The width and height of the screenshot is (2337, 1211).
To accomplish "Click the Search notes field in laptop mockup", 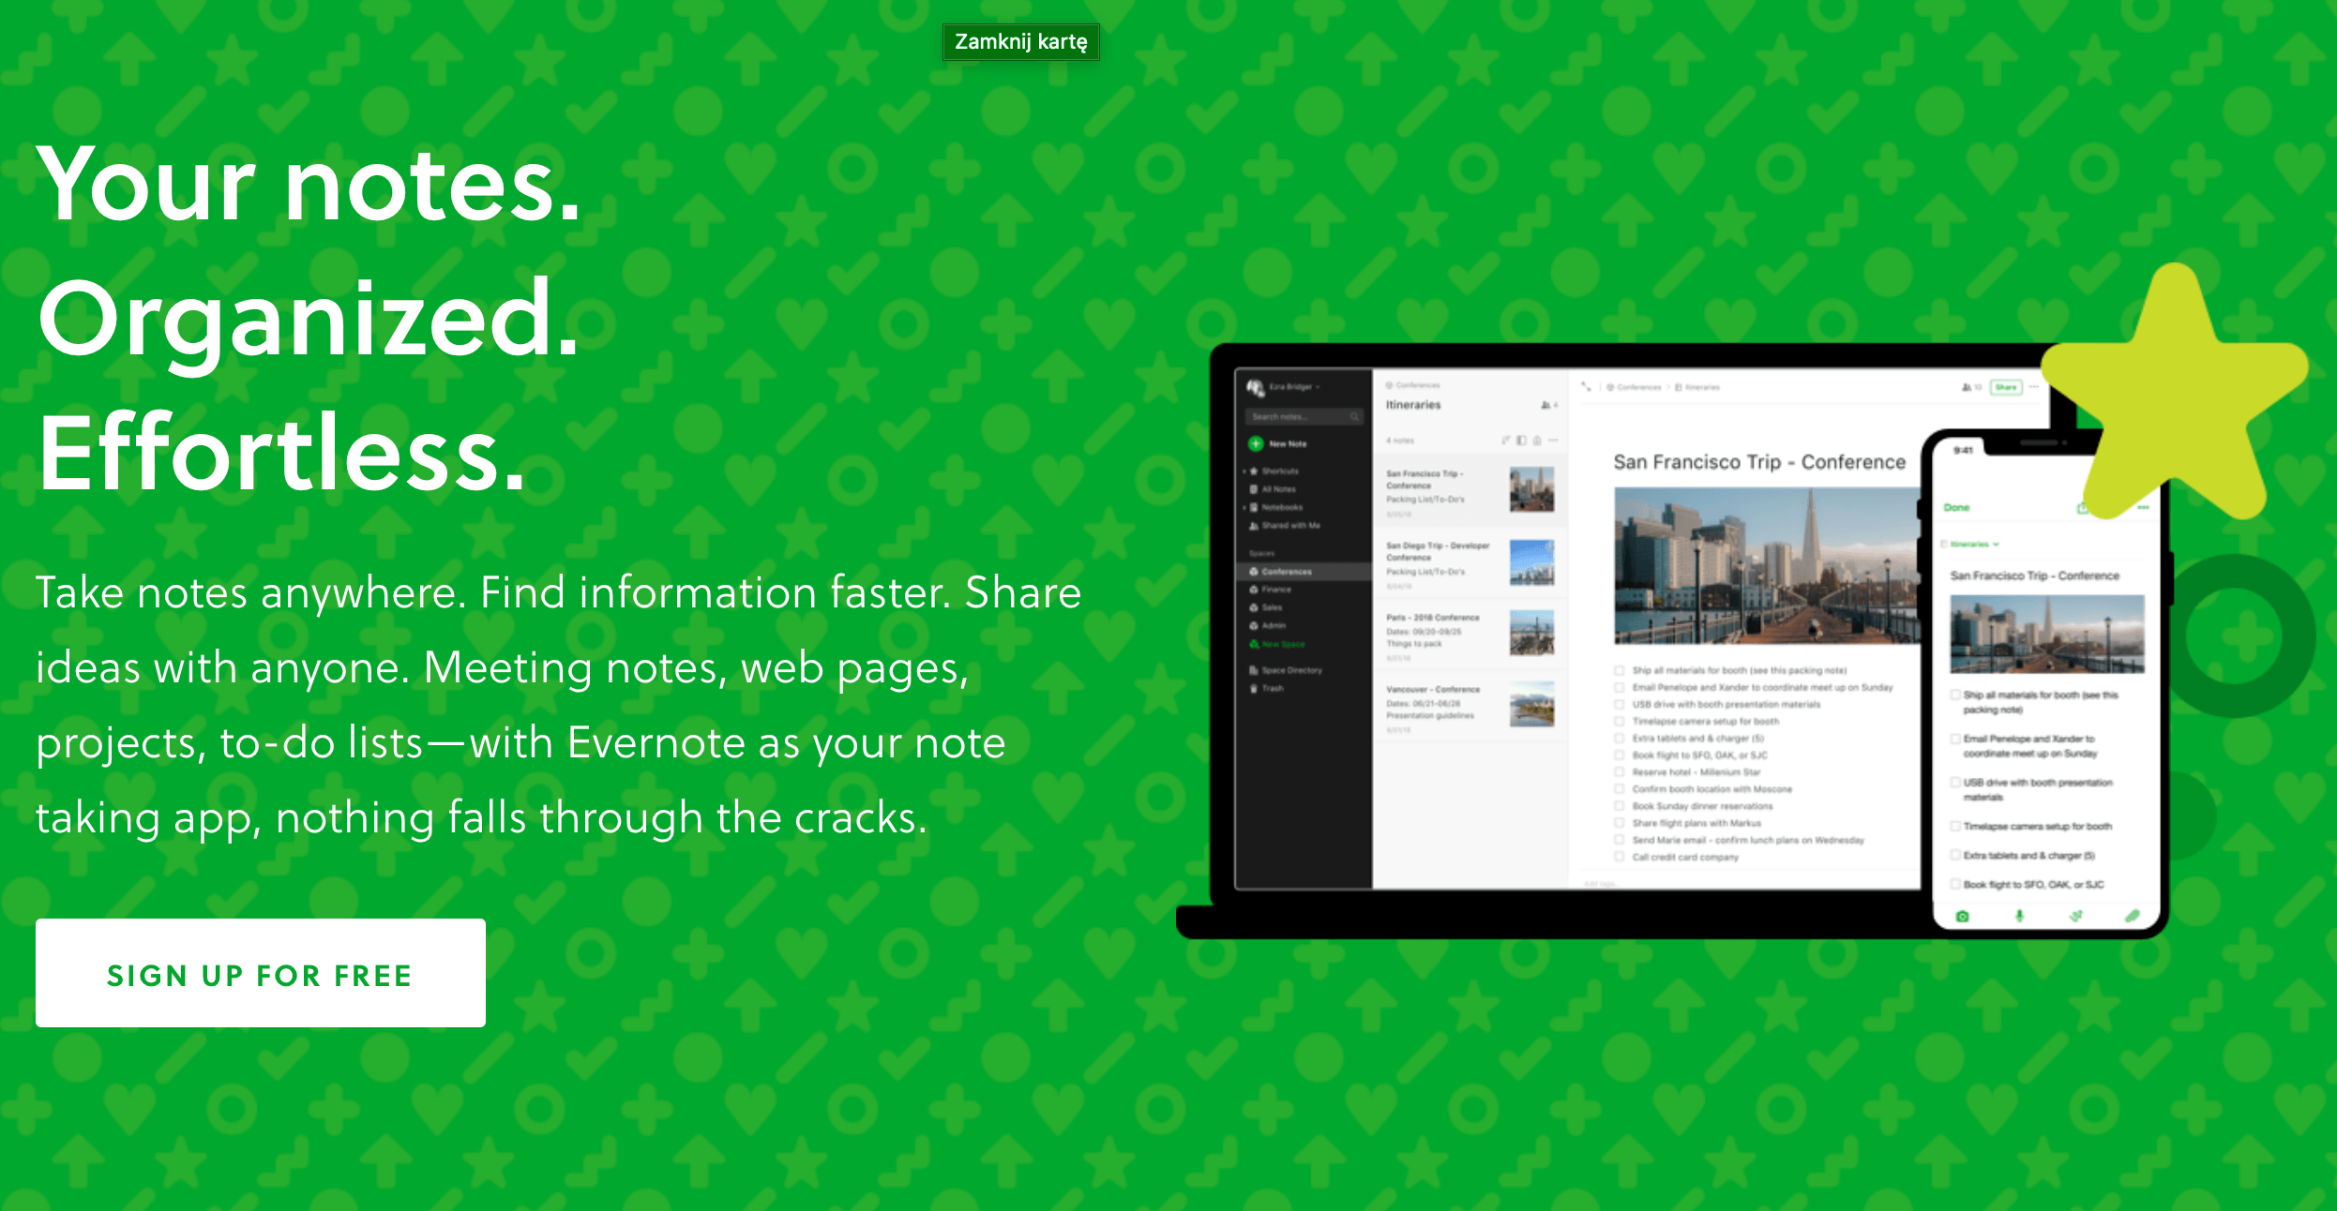I will 1304,416.
